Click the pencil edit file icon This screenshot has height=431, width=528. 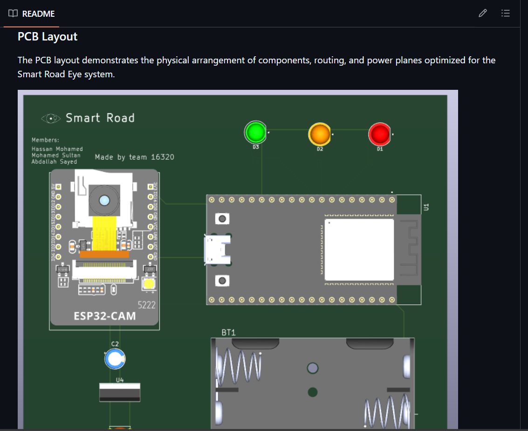click(483, 13)
